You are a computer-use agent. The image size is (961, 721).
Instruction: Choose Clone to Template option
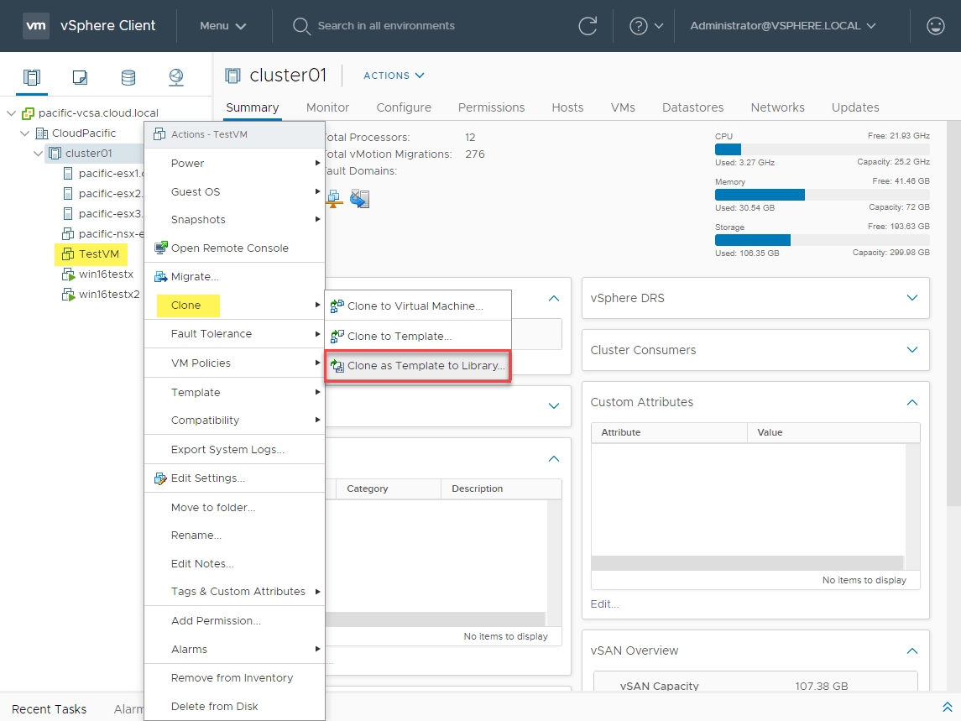(x=418, y=336)
